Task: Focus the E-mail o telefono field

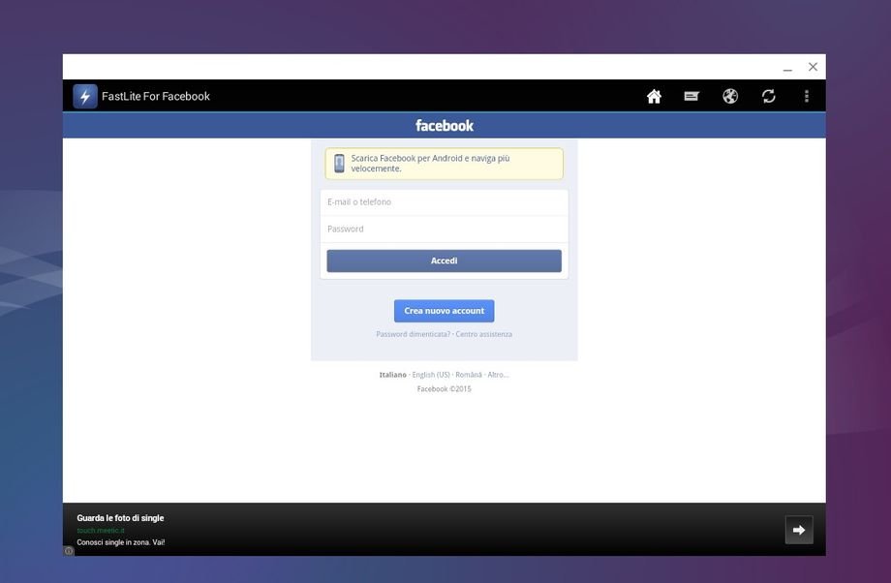Action: click(x=444, y=202)
